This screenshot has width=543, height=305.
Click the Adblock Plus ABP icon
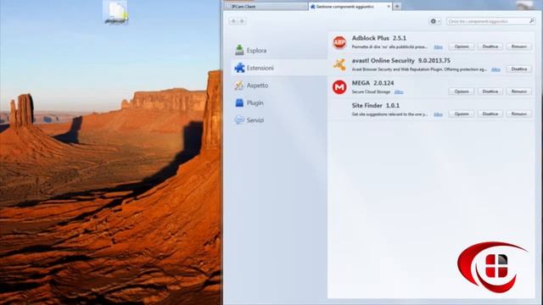tap(339, 42)
